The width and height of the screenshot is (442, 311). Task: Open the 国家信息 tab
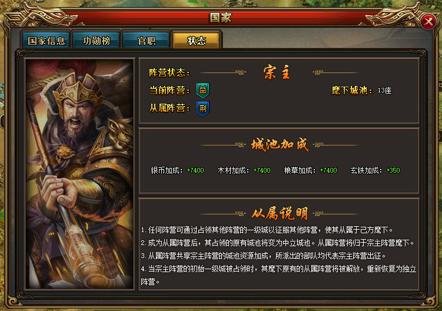[46, 41]
